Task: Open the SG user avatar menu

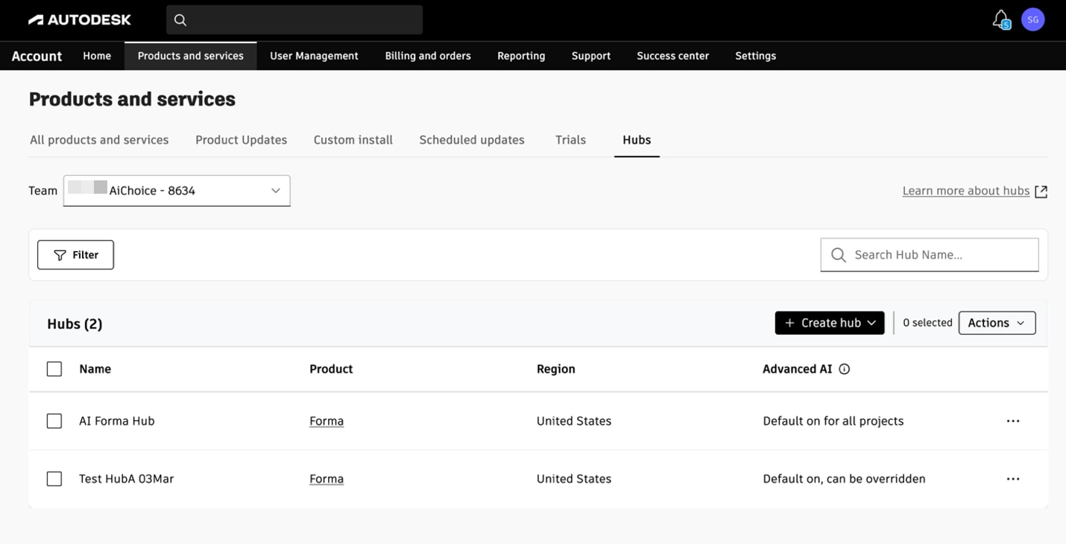Action: point(1033,20)
